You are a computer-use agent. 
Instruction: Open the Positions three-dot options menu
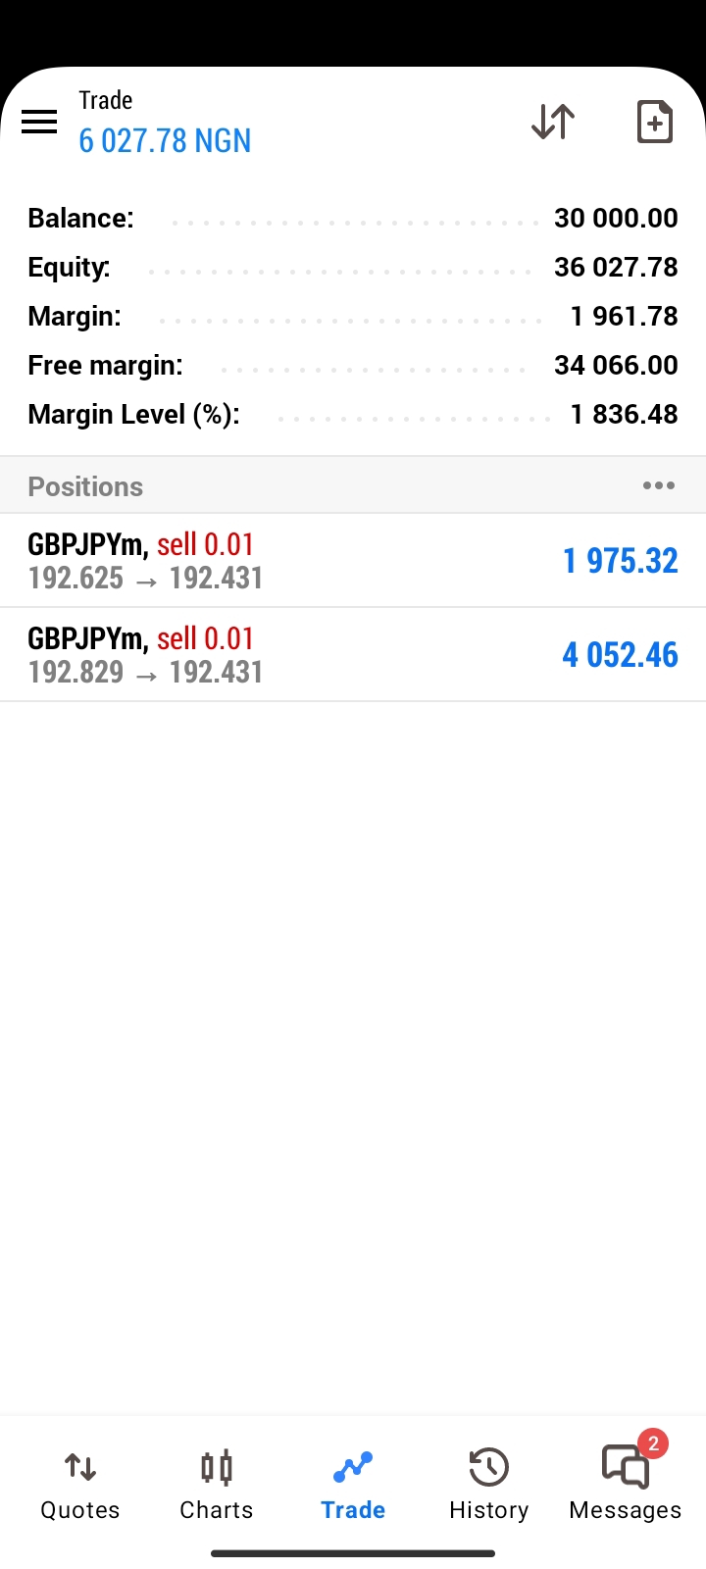tap(659, 485)
